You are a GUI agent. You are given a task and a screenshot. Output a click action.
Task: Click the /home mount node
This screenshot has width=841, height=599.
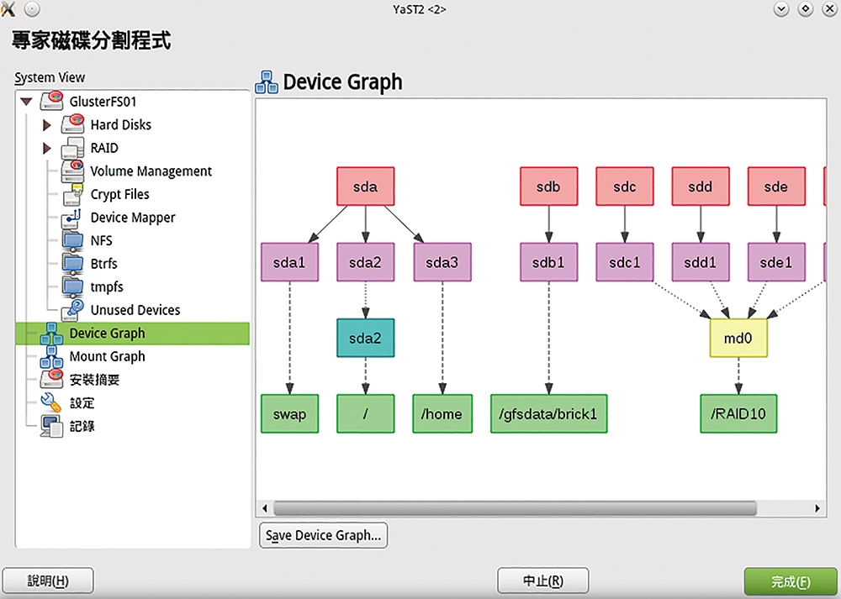442,413
